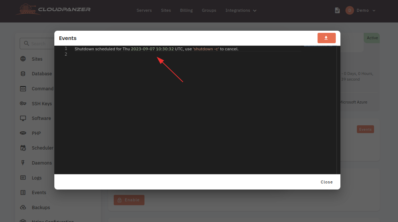
Task: Close the Events dialog
Action: coord(326,182)
